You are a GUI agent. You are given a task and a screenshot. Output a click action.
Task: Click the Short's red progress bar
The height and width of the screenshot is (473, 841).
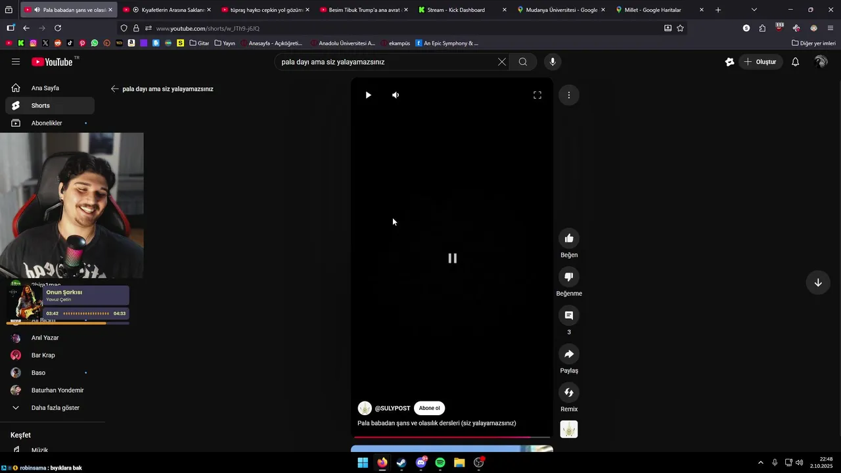452,437
